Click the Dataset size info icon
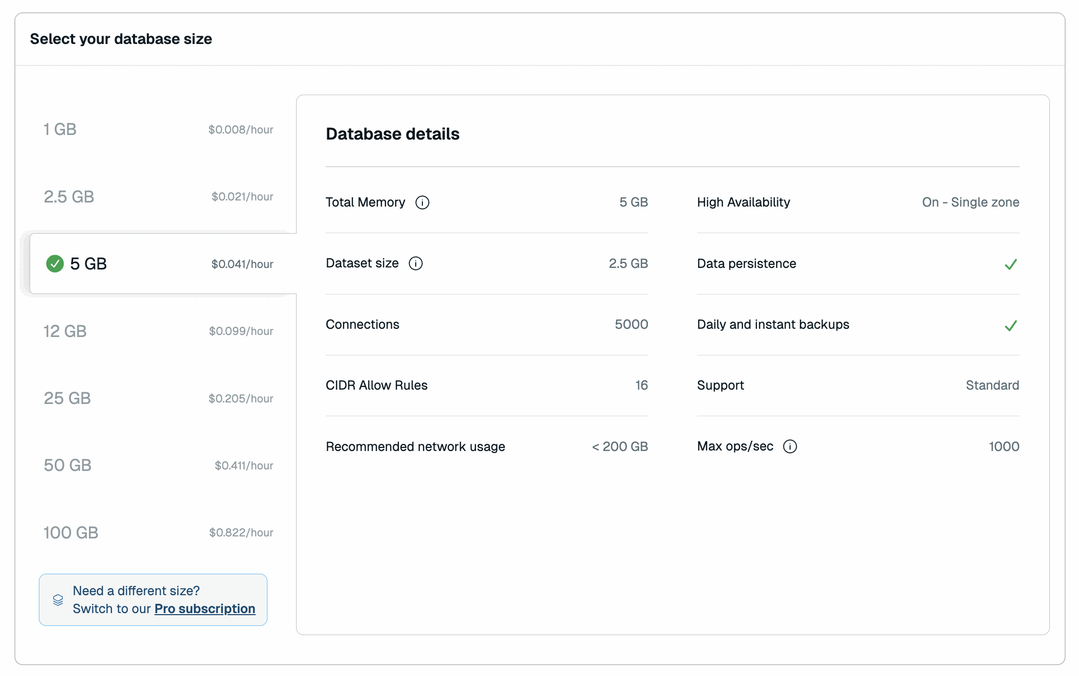This screenshot has height=676, width=1079. point(415,263)
